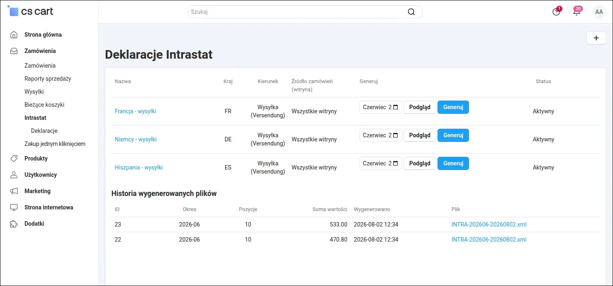Focus the Szukaj search field

(x=305, y=12)
